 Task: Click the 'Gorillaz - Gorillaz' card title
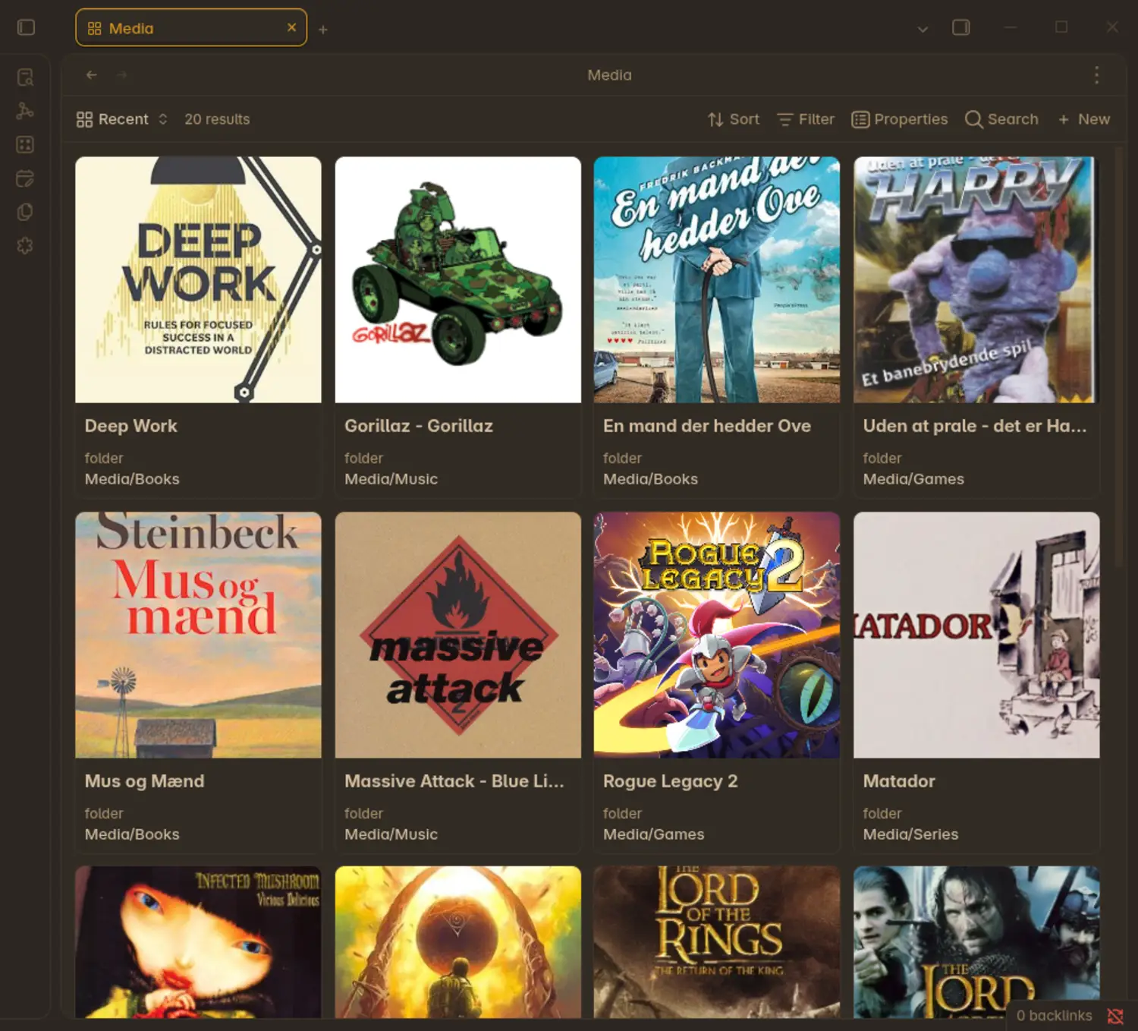click(x=419, y=426)
